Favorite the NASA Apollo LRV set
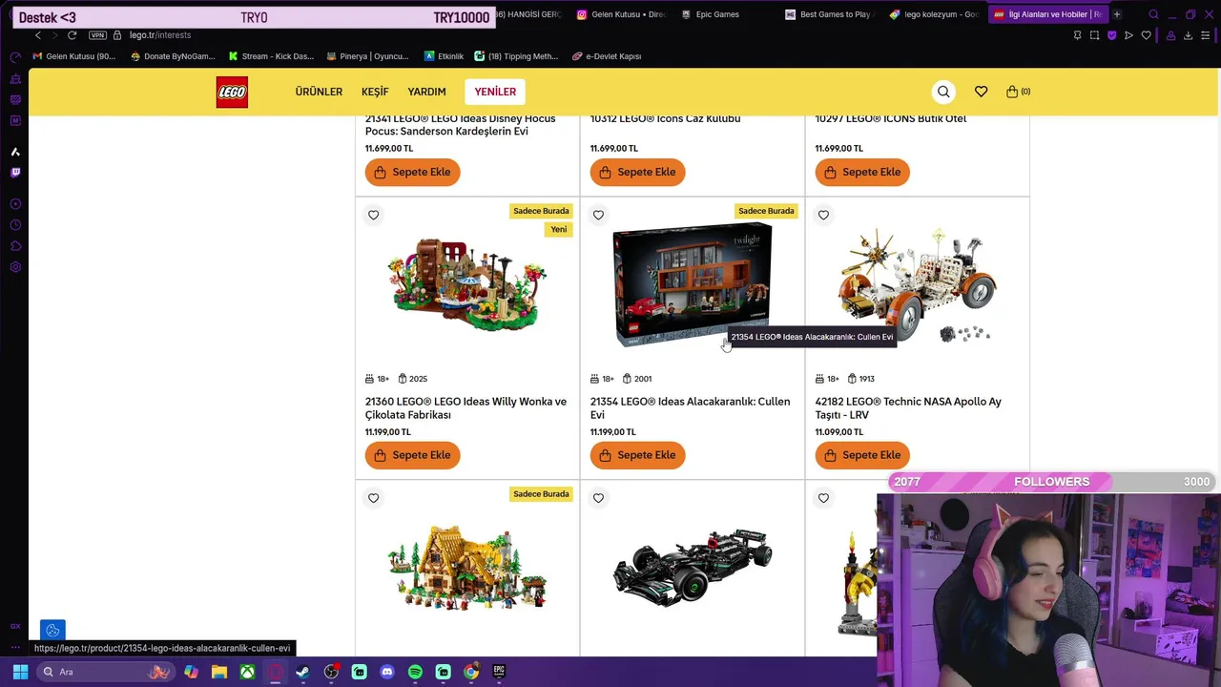 coord(823,215)
